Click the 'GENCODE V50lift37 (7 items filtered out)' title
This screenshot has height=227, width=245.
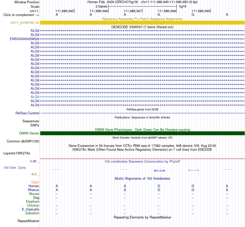pyautogui.click(x=142, y=27)
